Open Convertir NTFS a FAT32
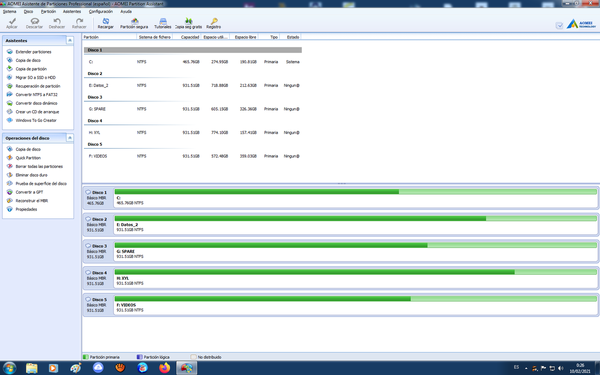The height and width of the screenshot is (375, 600). (x=37, y=95)
